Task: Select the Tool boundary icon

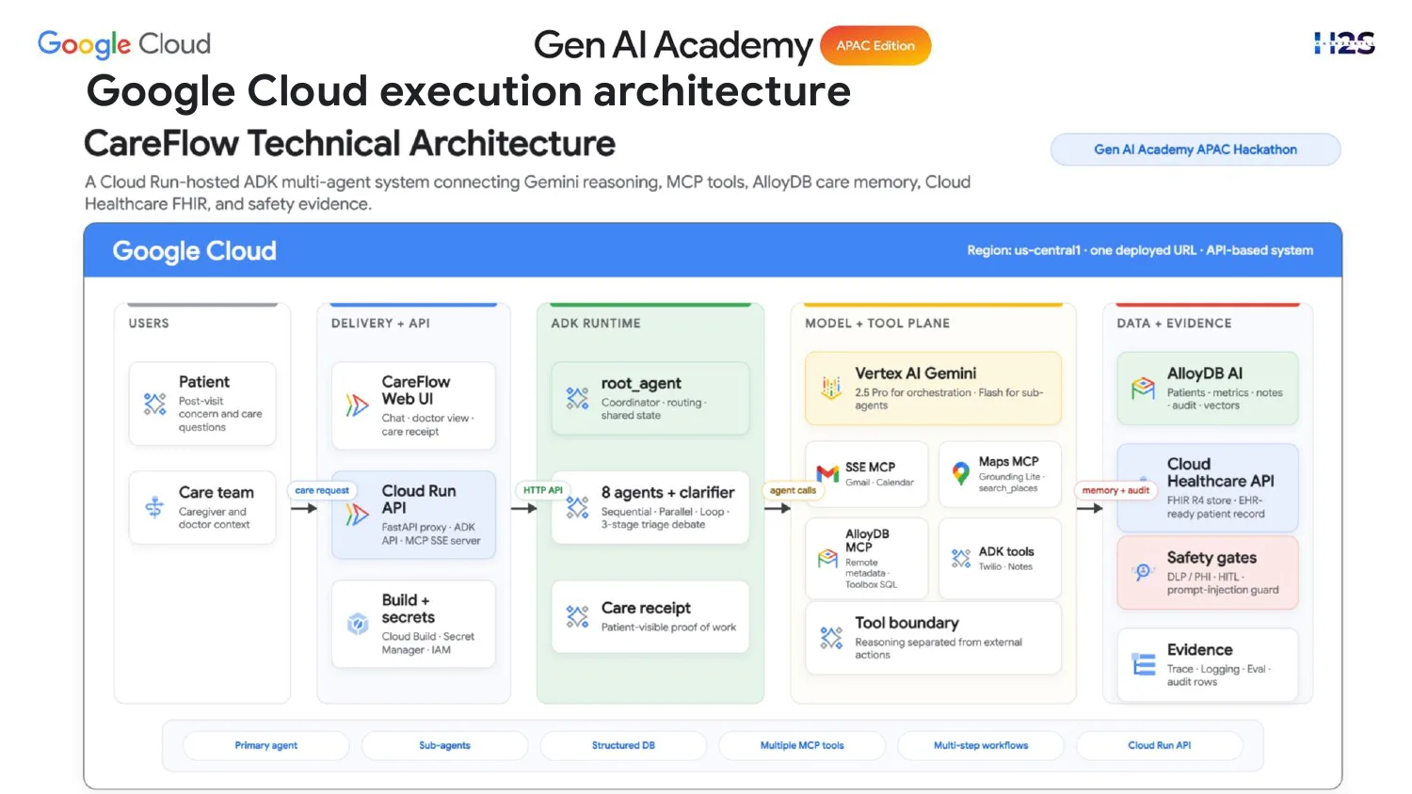Action: pyautogui.click(x=831, y=638)
